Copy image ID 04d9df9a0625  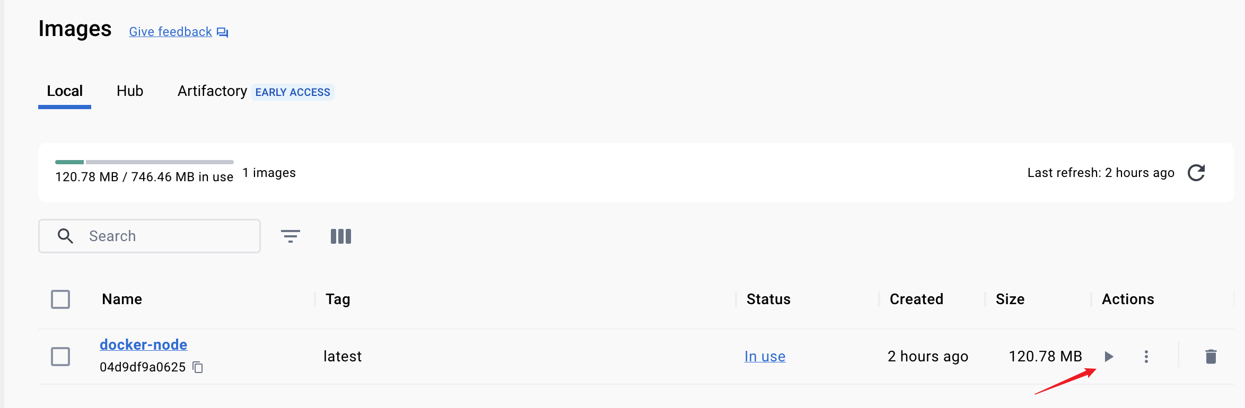click(x=198, y=367)
